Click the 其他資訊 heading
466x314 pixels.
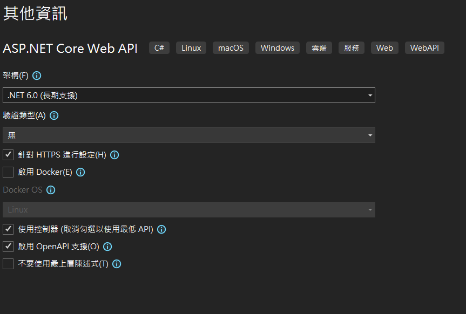[x=35, y=13]
